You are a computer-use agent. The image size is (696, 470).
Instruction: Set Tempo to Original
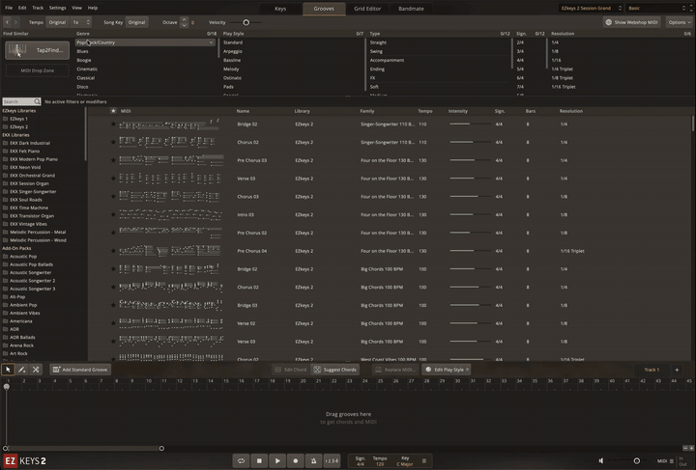click(x=57, y=22)
